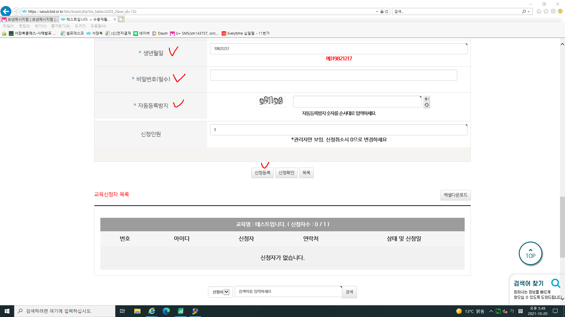Switch to the 보낸메시지함 tab

[30, 19]
